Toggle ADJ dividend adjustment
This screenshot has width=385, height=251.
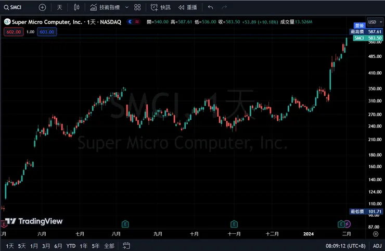377,246
